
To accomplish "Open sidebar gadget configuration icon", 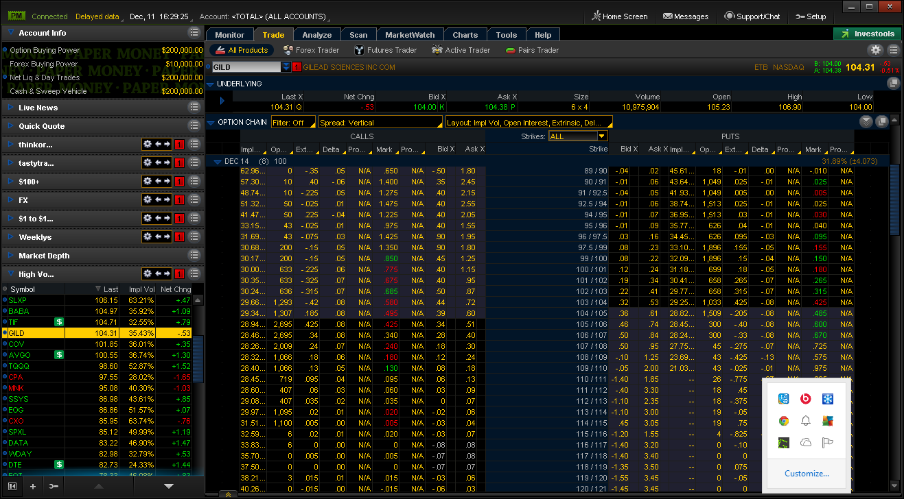I will point(54,486).
